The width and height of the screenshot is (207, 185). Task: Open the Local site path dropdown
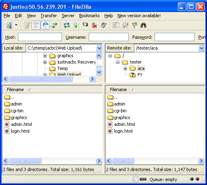pos(99,48)
